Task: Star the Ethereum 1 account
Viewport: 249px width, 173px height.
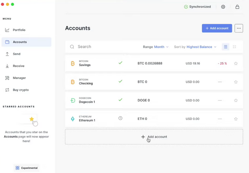Action: click(x=236, y=119)
